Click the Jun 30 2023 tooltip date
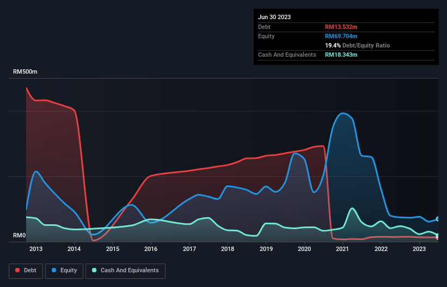This screenshot has width=447, height=287. [x=274, y=17]
